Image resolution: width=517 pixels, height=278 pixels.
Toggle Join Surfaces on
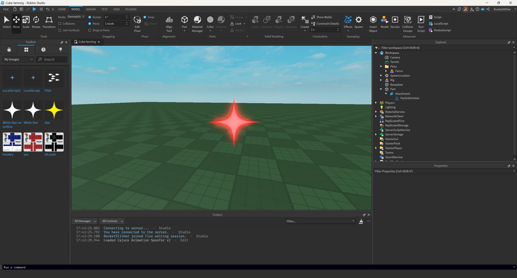coord(60,30)
